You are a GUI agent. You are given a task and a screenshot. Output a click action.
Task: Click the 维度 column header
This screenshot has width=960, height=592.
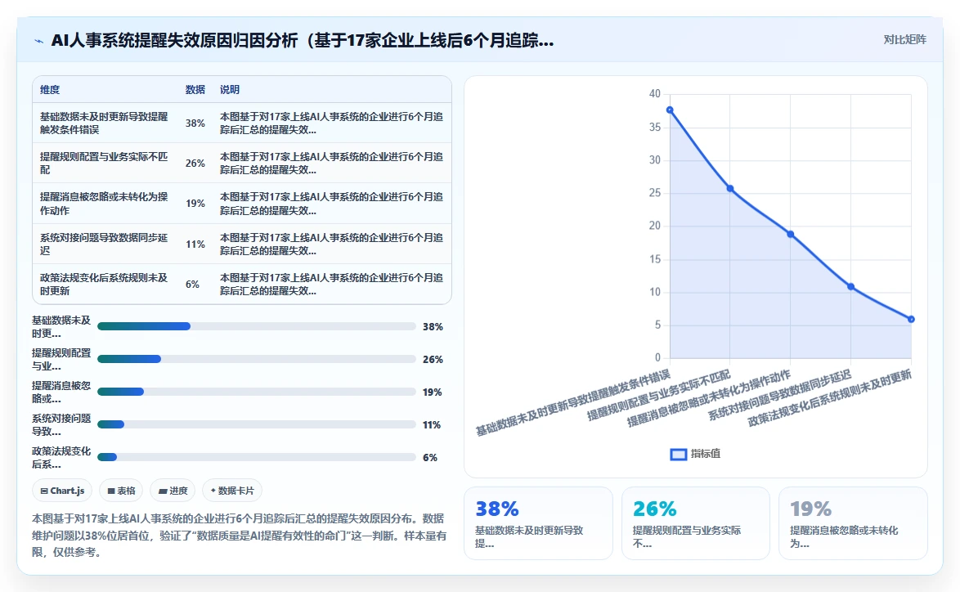50,89
